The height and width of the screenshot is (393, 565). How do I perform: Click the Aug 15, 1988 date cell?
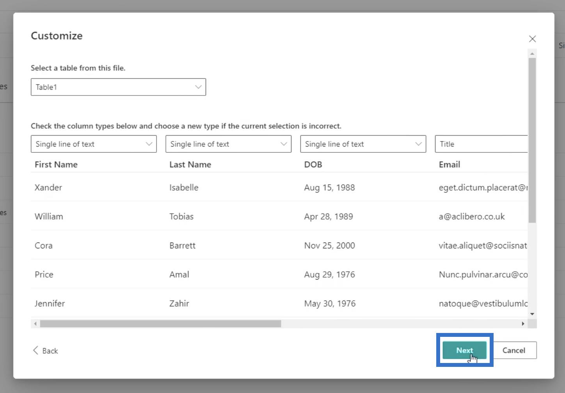[x=329, y=188]
